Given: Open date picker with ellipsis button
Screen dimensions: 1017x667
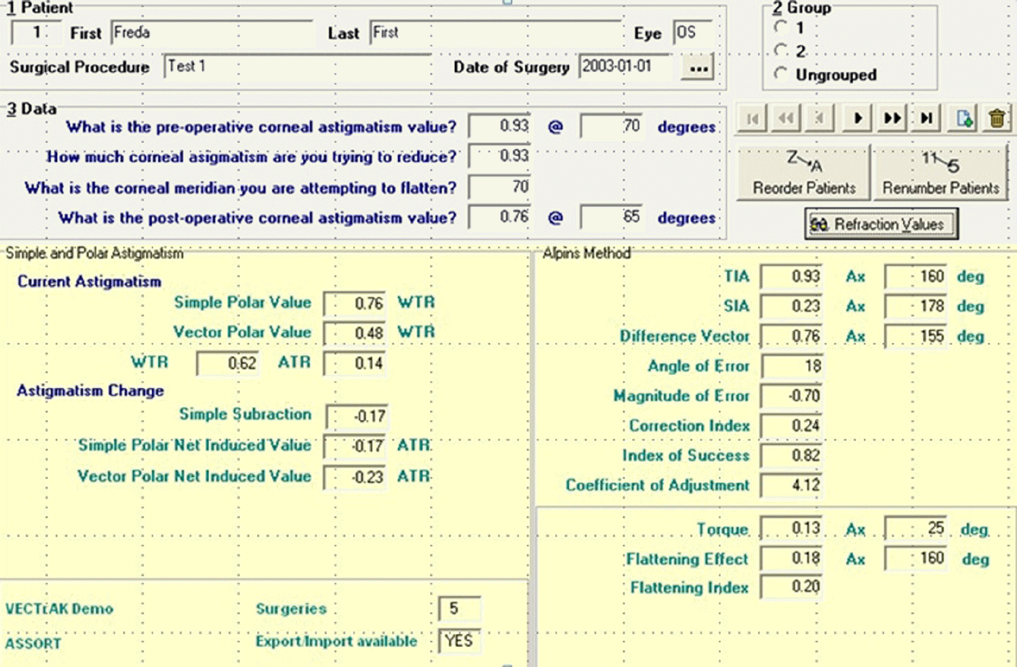Looking at the screenshot, I should (698, 68).
